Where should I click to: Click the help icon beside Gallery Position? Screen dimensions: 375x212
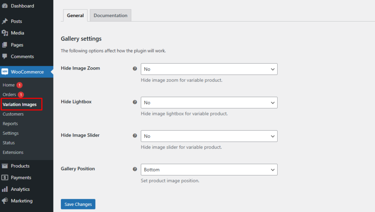click(135, 169)
